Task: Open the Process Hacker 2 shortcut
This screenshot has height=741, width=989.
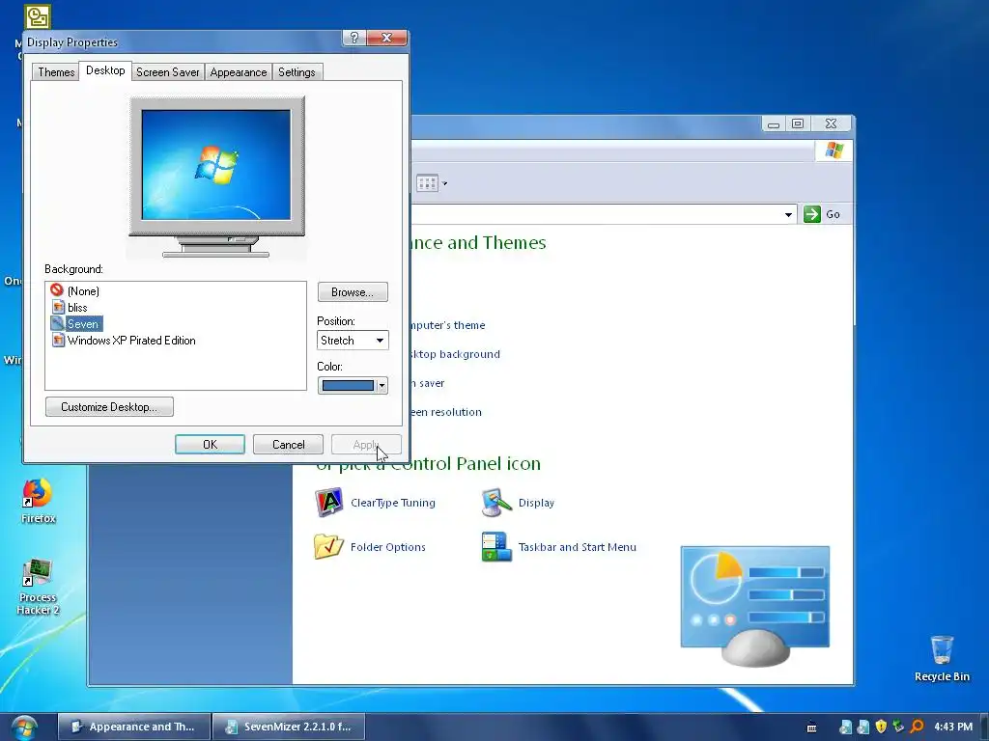Action: pyautogui.click(x=38, y=587)
